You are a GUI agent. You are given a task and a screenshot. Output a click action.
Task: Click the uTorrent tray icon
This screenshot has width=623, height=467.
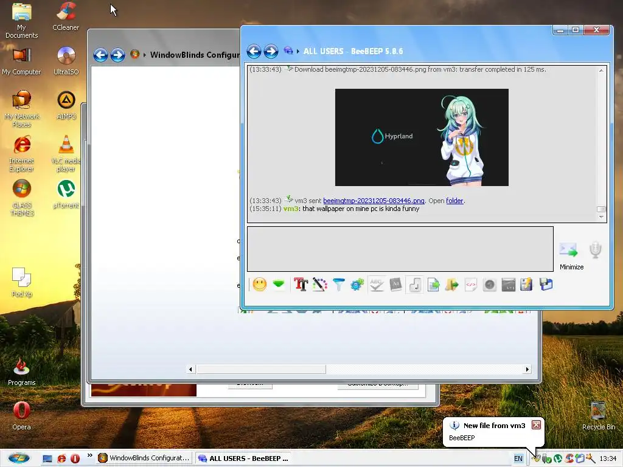click(558, 458)
